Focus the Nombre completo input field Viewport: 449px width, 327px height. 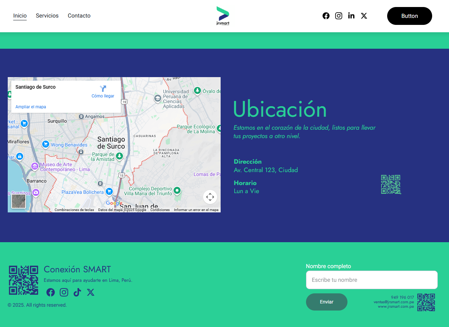pos(371,280)
